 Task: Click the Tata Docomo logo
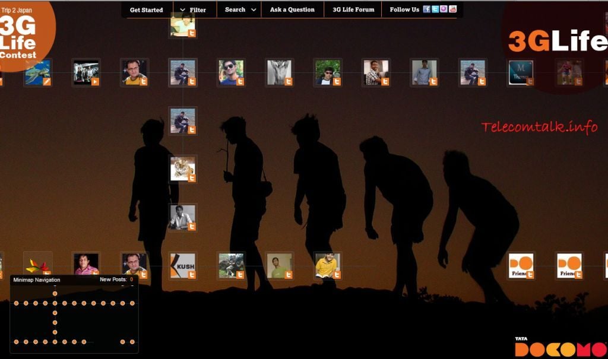[x=560, y=347]
